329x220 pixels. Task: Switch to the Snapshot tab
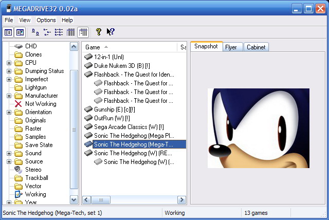tap(206, 46)
